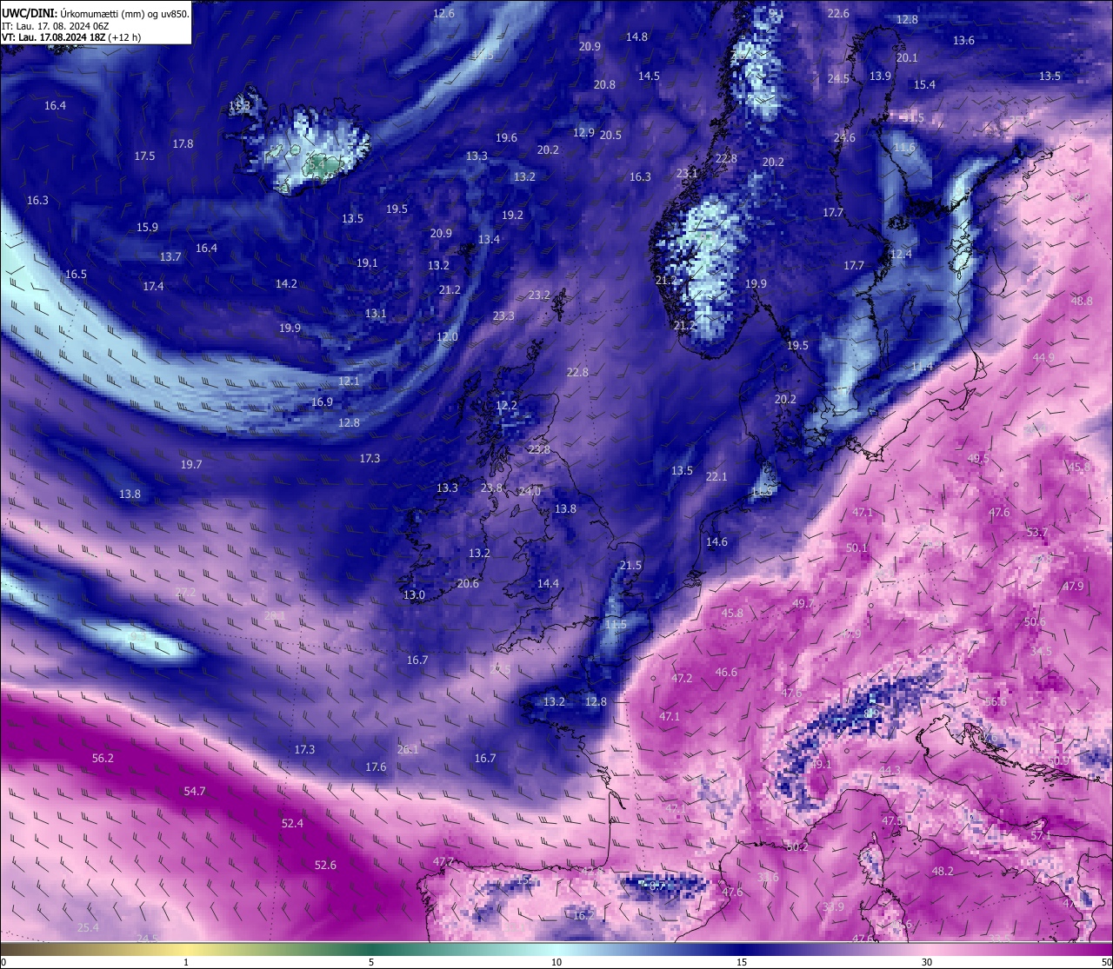
Task: Click the value 52.6 on the map
Action: point(325,865)
